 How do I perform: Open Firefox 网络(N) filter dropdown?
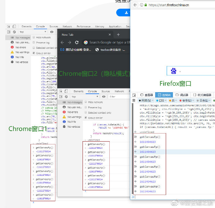pos(146,101)
